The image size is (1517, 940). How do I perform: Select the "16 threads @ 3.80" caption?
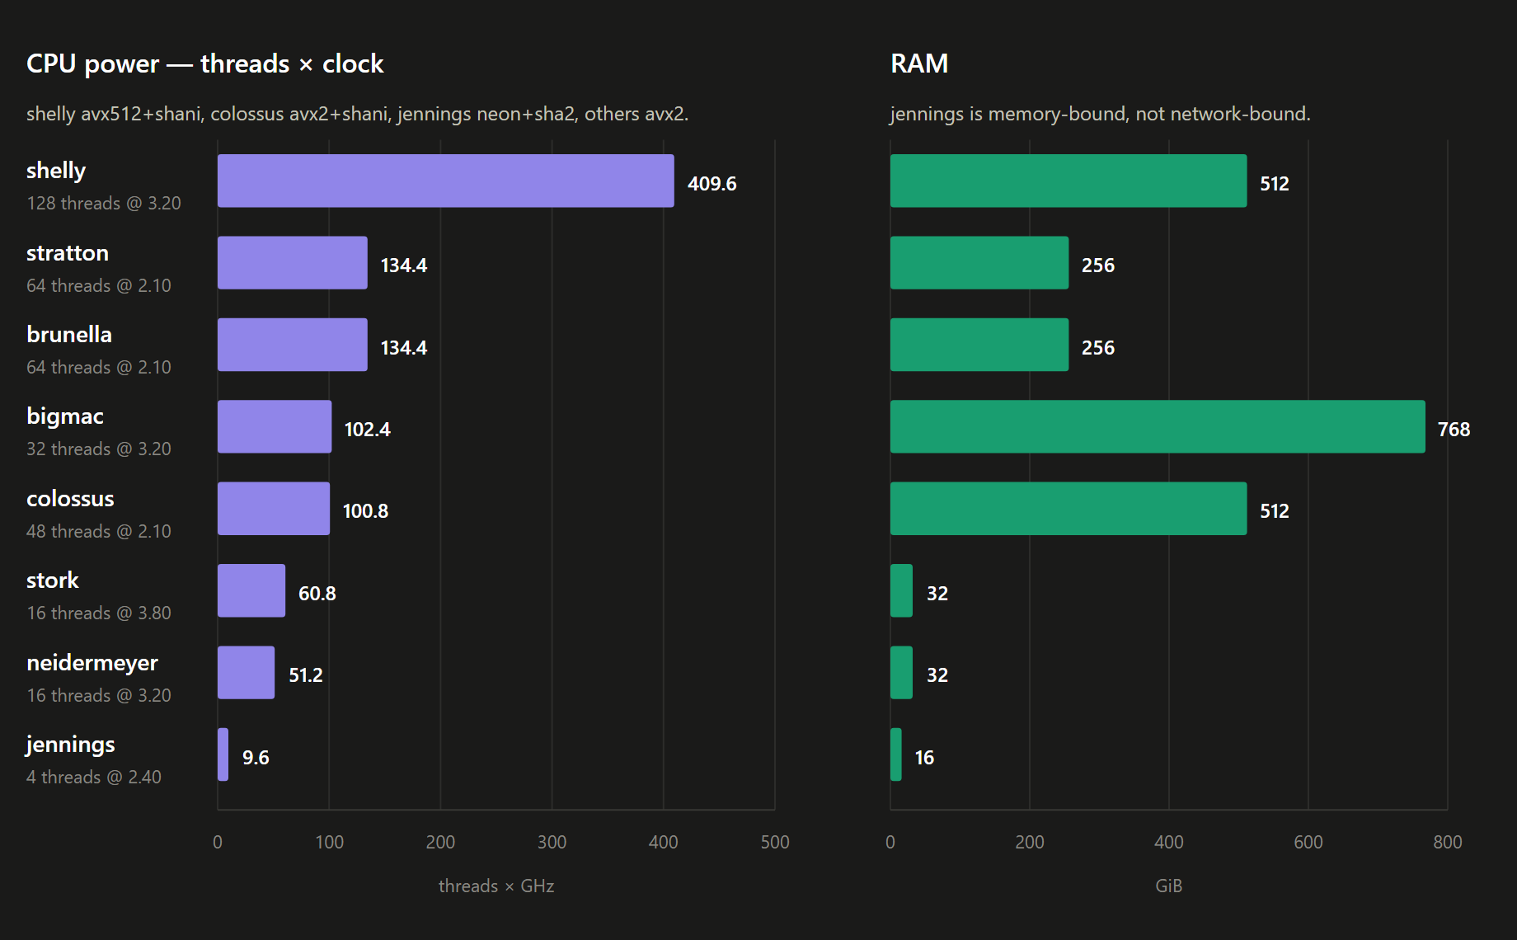click(99, 613)
